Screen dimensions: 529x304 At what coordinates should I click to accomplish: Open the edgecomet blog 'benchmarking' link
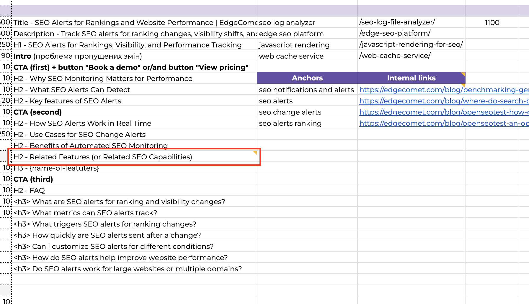tap(444, 90)
